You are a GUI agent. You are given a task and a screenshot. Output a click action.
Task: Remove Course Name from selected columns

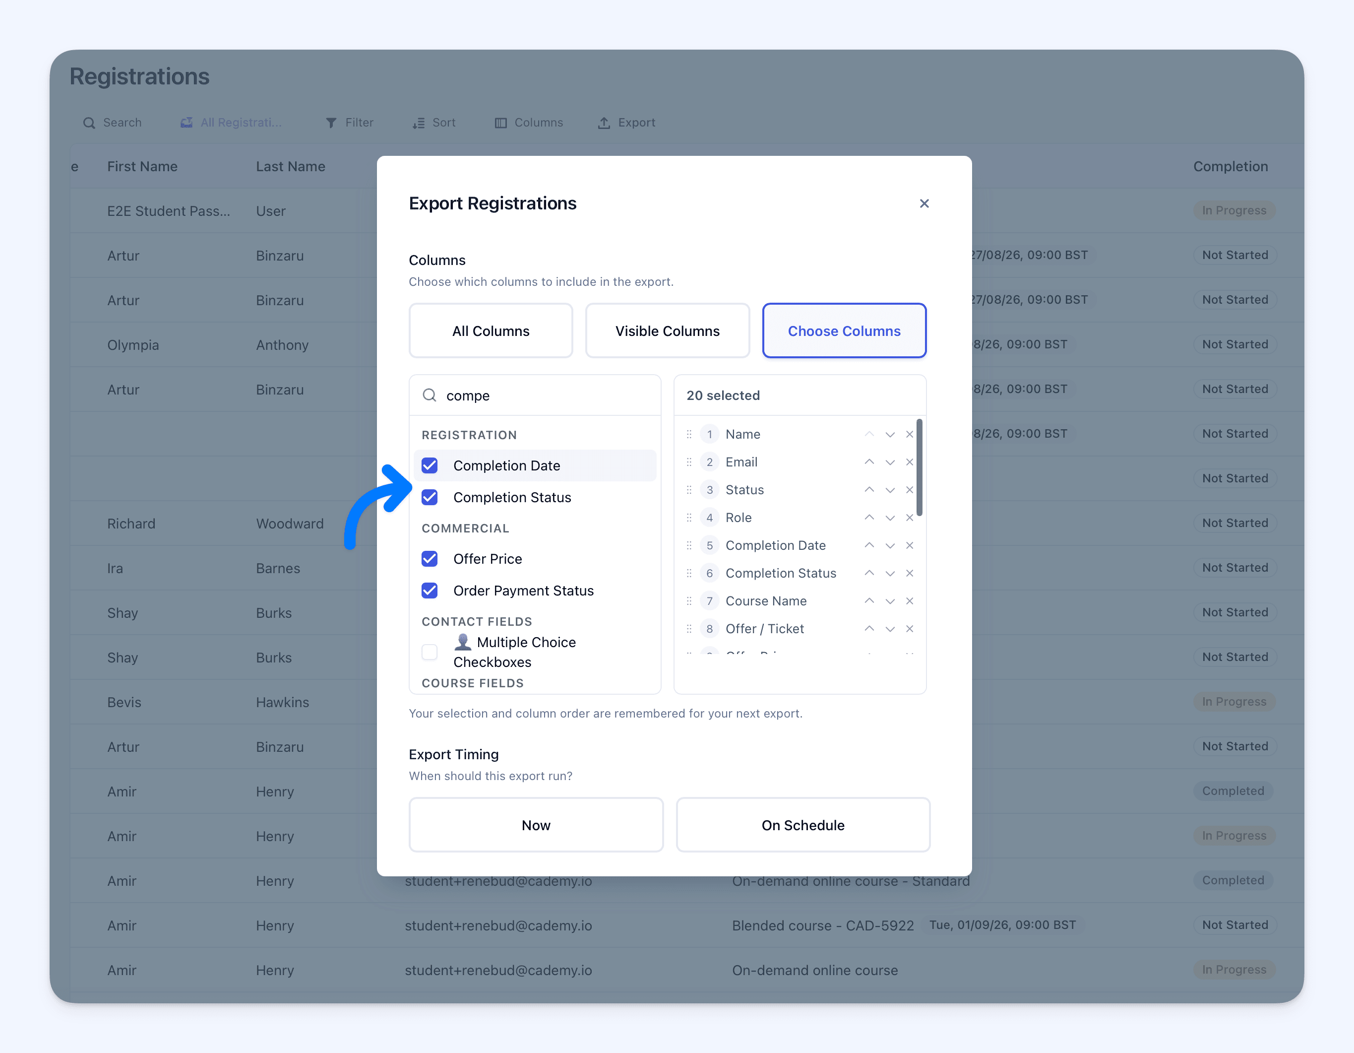click(910, 601)
